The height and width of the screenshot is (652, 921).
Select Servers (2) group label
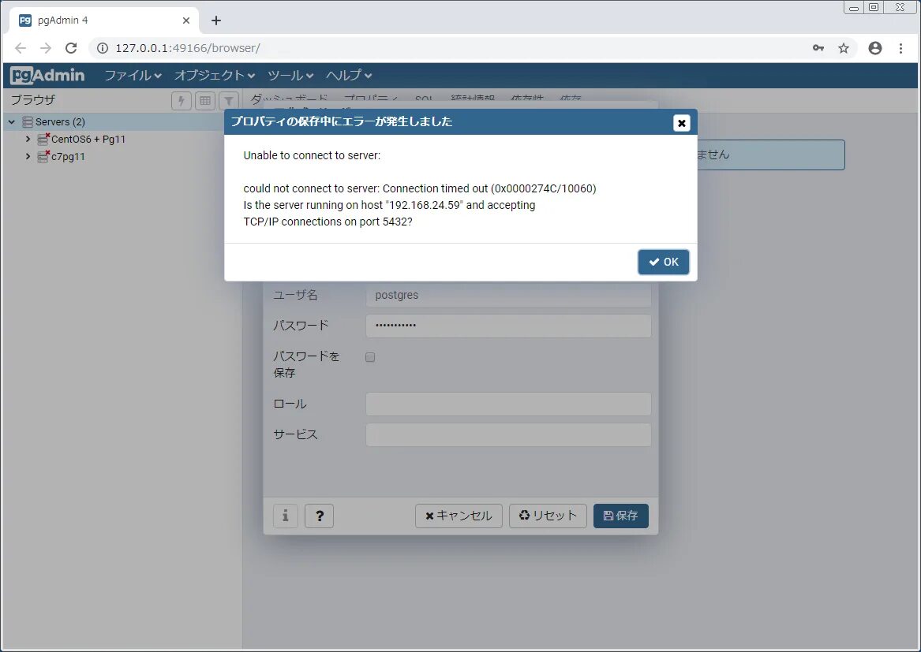pos(60,121)
